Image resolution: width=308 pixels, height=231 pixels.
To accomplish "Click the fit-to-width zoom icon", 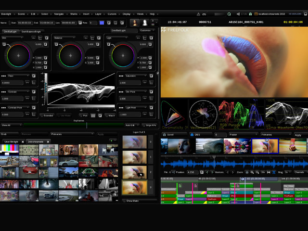I will coord(269,172).
